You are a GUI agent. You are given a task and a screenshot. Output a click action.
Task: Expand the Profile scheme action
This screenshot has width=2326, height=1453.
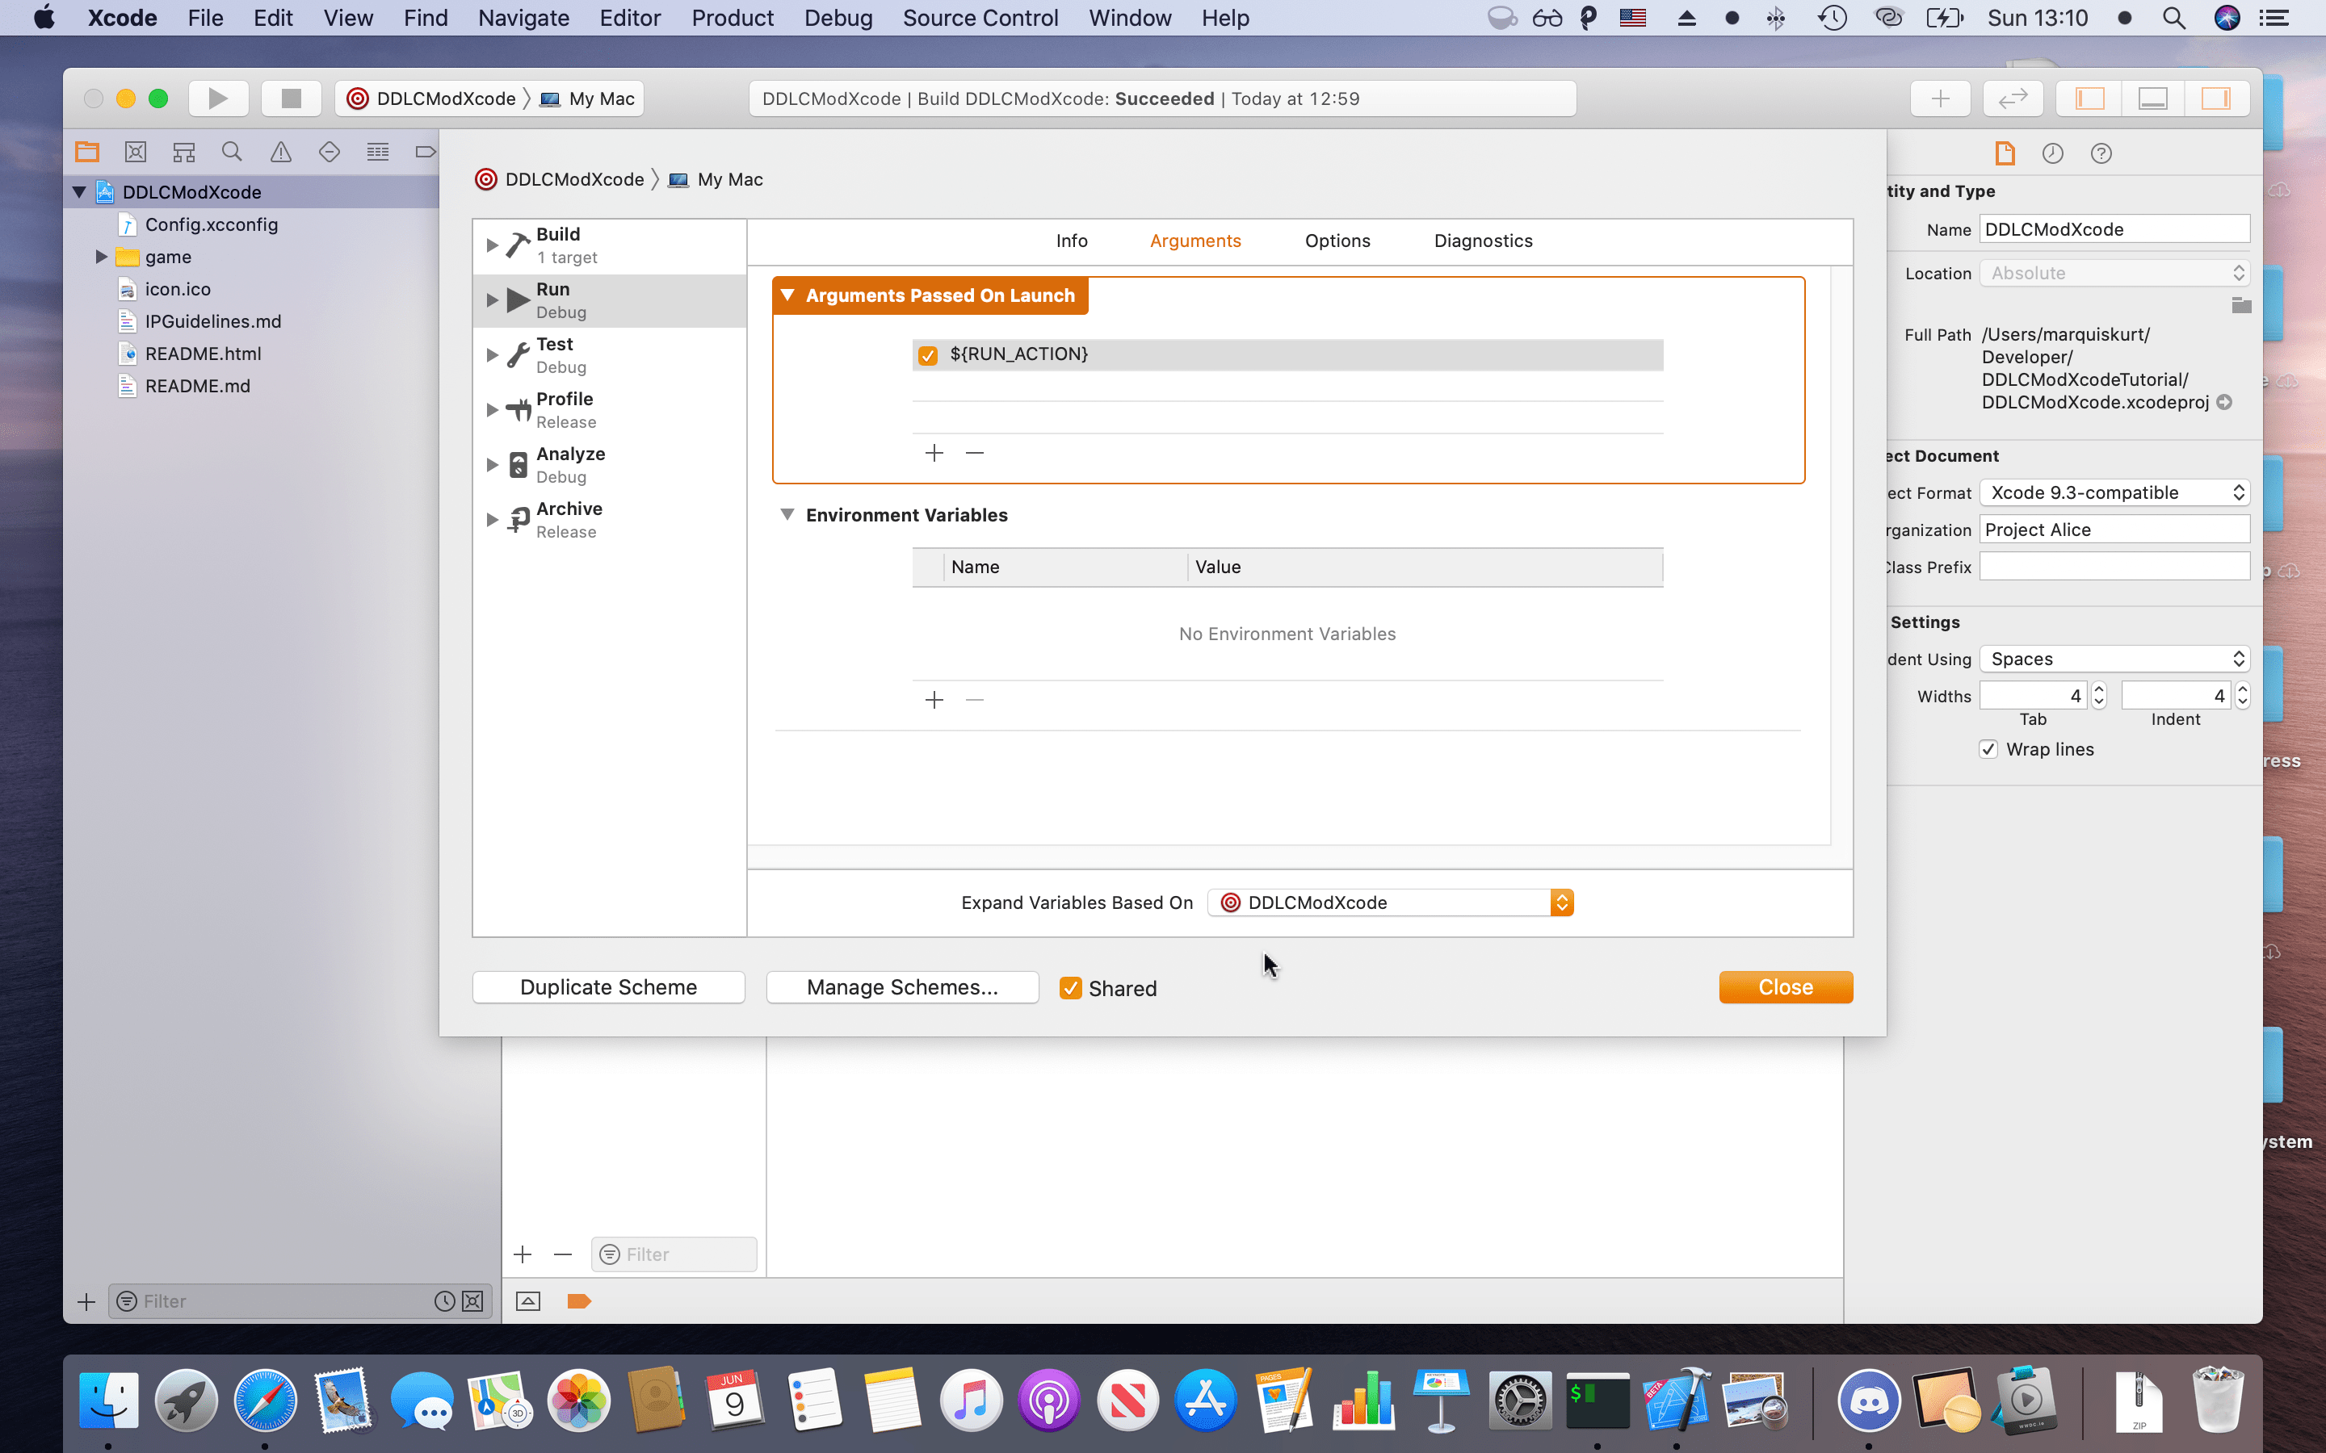(492, 409)
